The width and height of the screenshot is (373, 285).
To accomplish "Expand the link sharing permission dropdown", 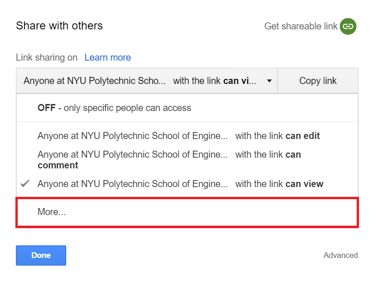I will 147,81.
